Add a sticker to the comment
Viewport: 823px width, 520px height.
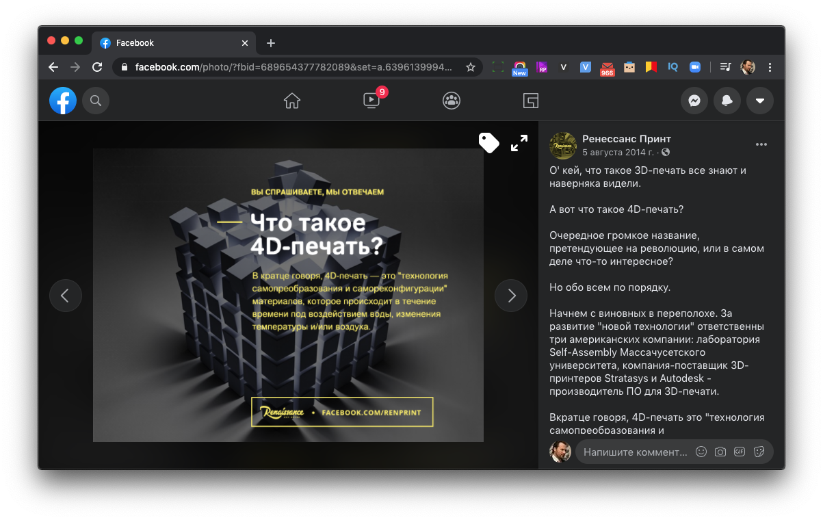(x=758, y=452)
